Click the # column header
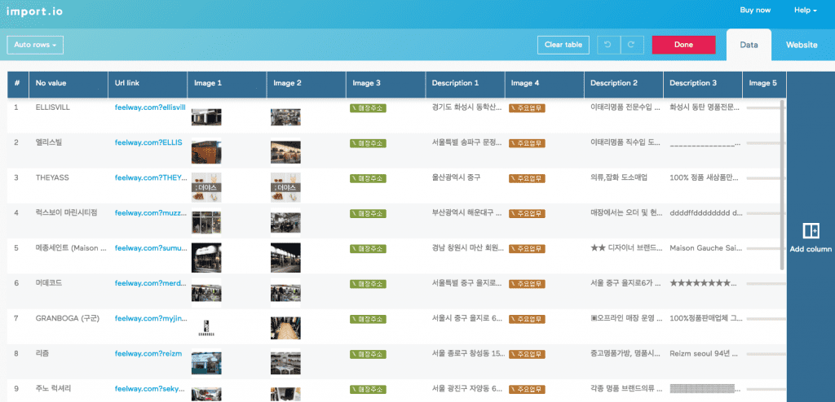Viewport: 835px width, 402px height. coord(18,84)
